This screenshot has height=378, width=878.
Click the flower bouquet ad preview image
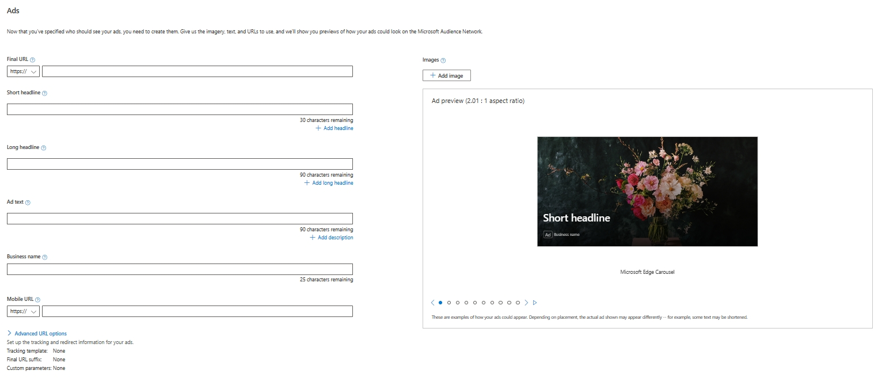647,191
